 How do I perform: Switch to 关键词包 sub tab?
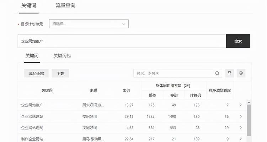(x=62, y=56)
